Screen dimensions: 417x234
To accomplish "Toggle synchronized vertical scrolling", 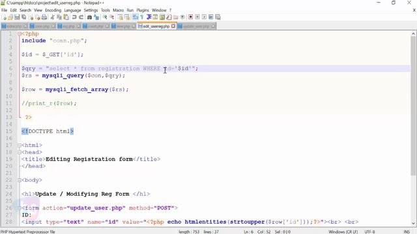I will [120, 18].
